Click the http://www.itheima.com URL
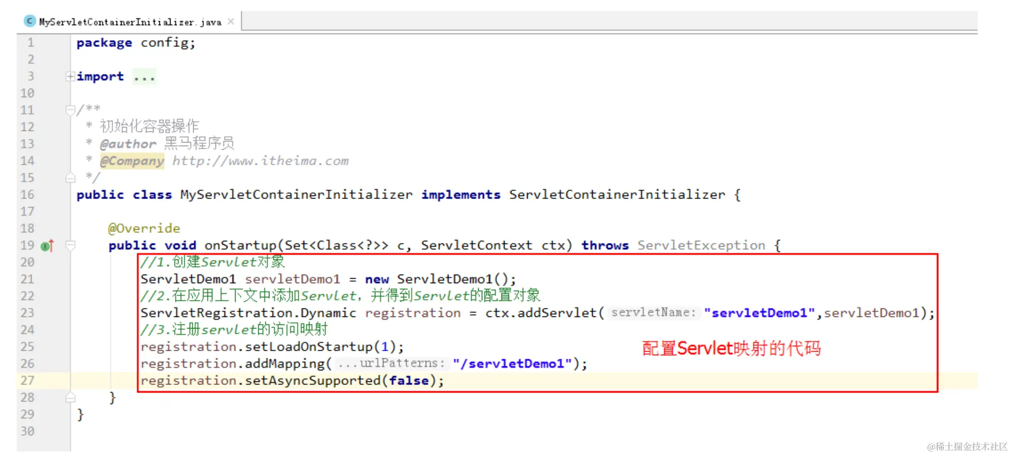Screen dimensions: 1011x455 click(260, 161)
